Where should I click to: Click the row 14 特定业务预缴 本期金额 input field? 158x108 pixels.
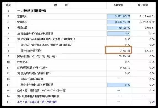[x=119, y=85]
